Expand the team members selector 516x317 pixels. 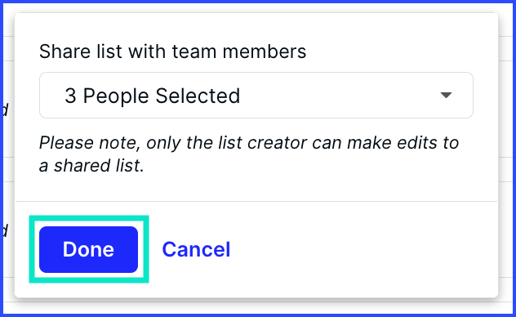point(256,96)
